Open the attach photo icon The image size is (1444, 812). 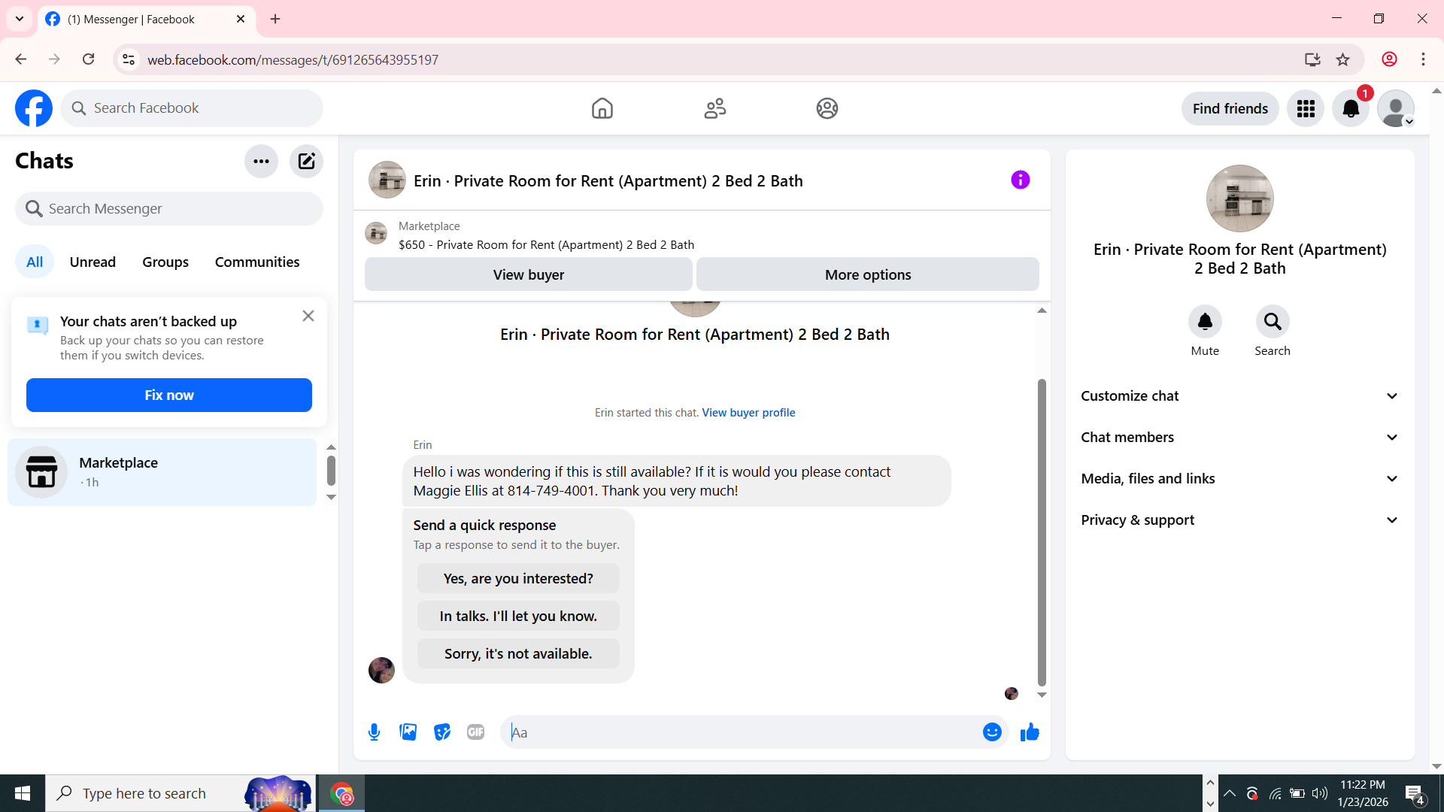point(408,732)
